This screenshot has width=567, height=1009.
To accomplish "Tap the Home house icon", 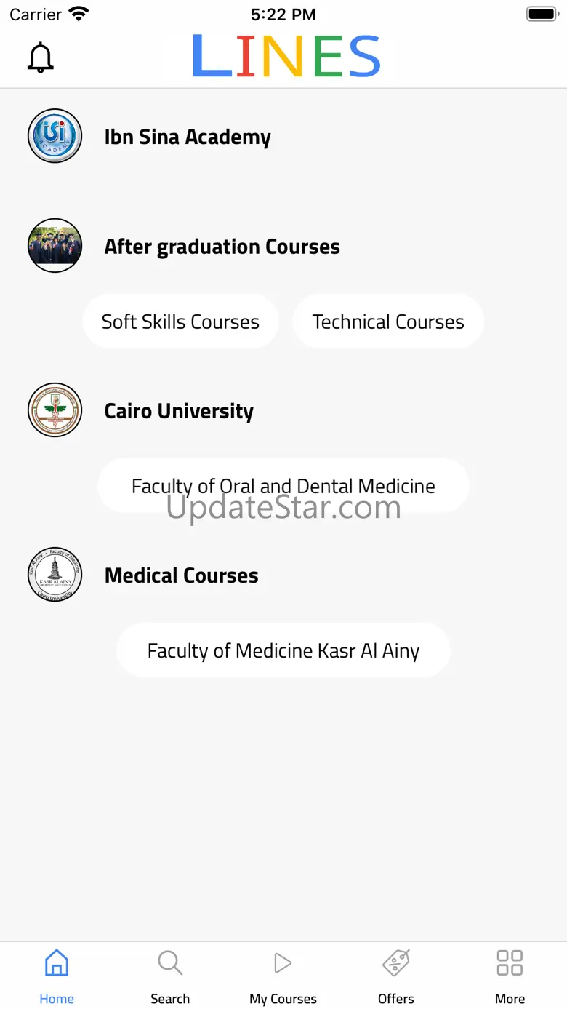I will coord(57,963).
